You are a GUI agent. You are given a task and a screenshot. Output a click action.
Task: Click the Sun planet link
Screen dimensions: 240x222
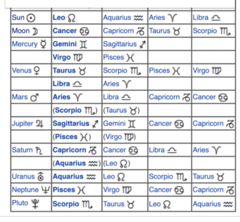[18, 17]
